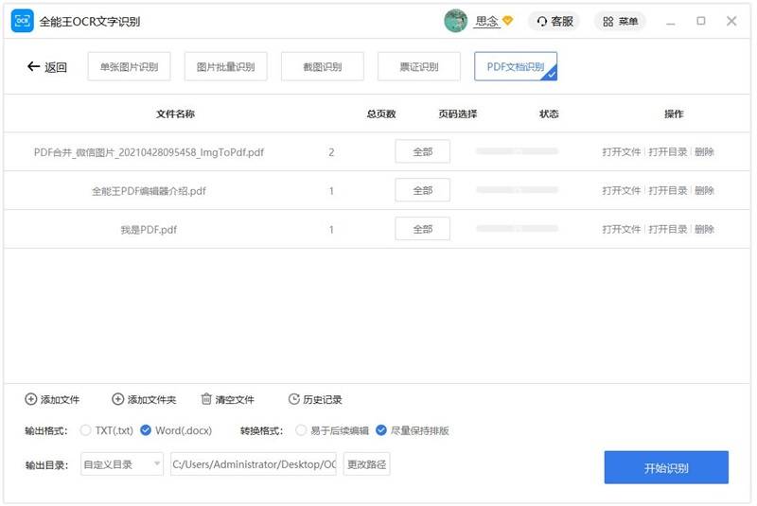Switch to 票证识别 tab
This screenshot has width=757, height=506.
pos(419,66)
